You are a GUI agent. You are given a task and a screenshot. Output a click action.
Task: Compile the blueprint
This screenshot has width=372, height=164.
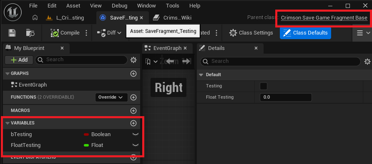[x=65, y=33]
